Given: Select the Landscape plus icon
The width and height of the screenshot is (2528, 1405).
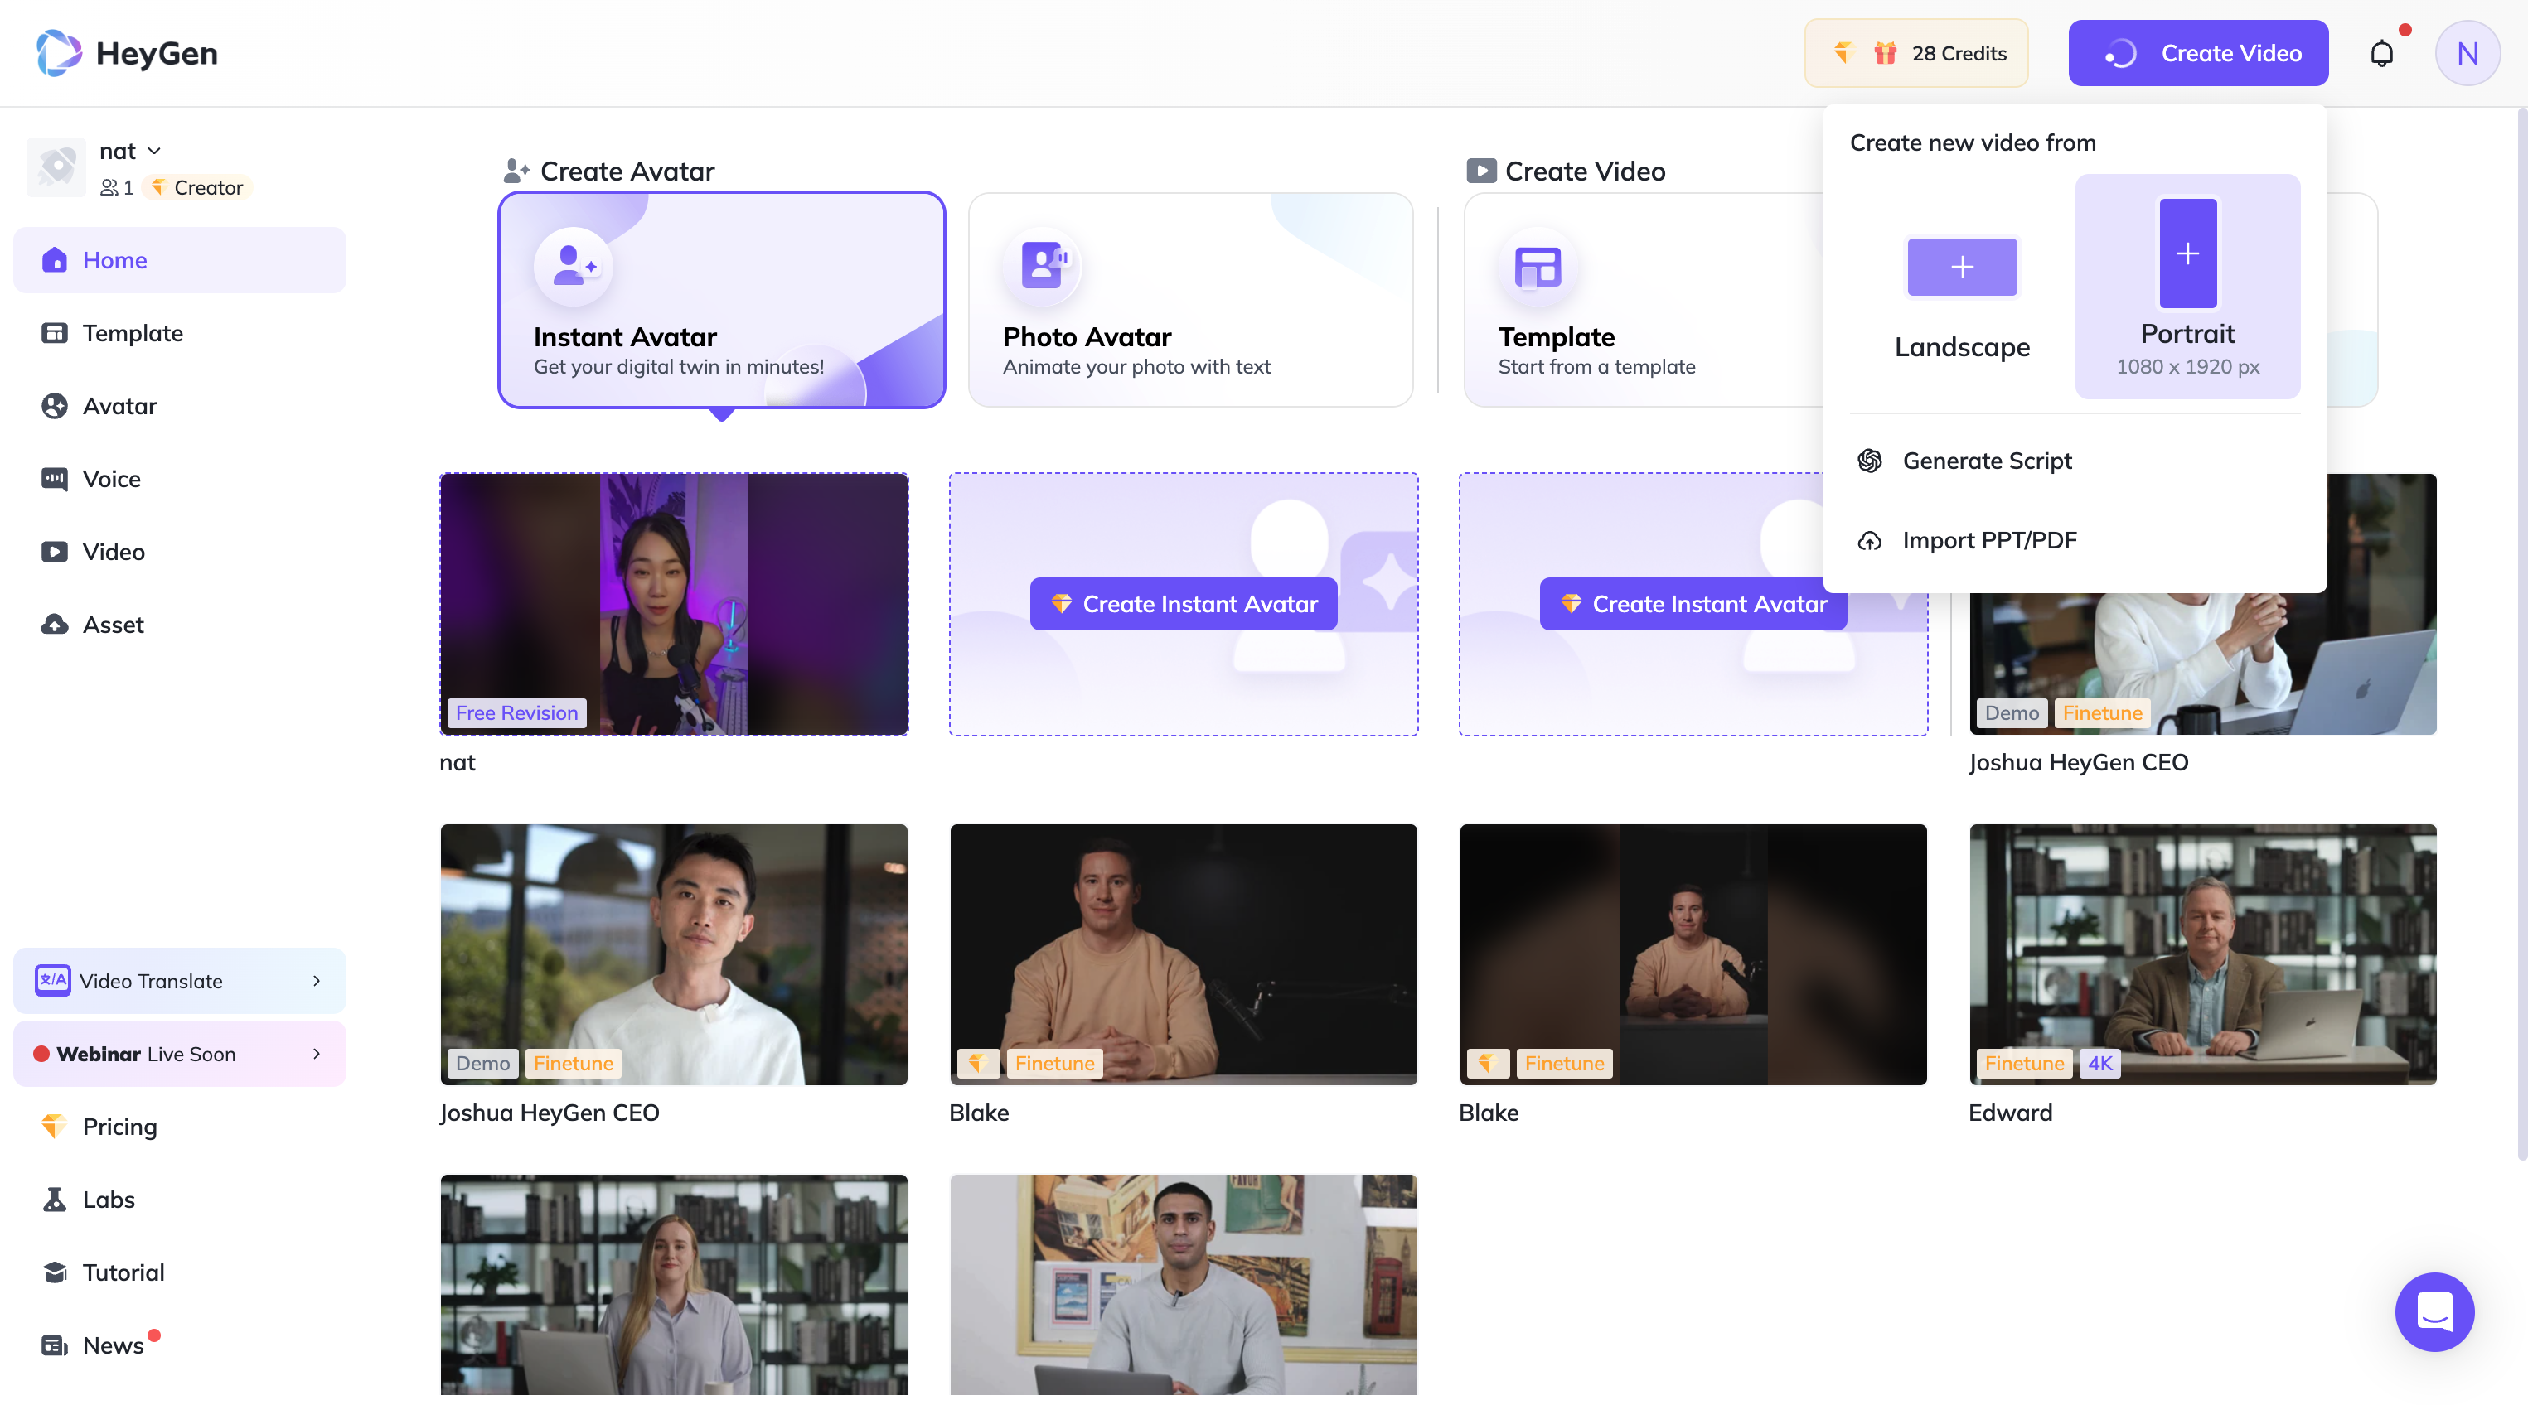Looking at the screenshot, I should [1962, 267].
